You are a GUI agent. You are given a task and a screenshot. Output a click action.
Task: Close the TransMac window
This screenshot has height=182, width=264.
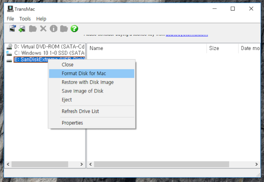[251, 9]
